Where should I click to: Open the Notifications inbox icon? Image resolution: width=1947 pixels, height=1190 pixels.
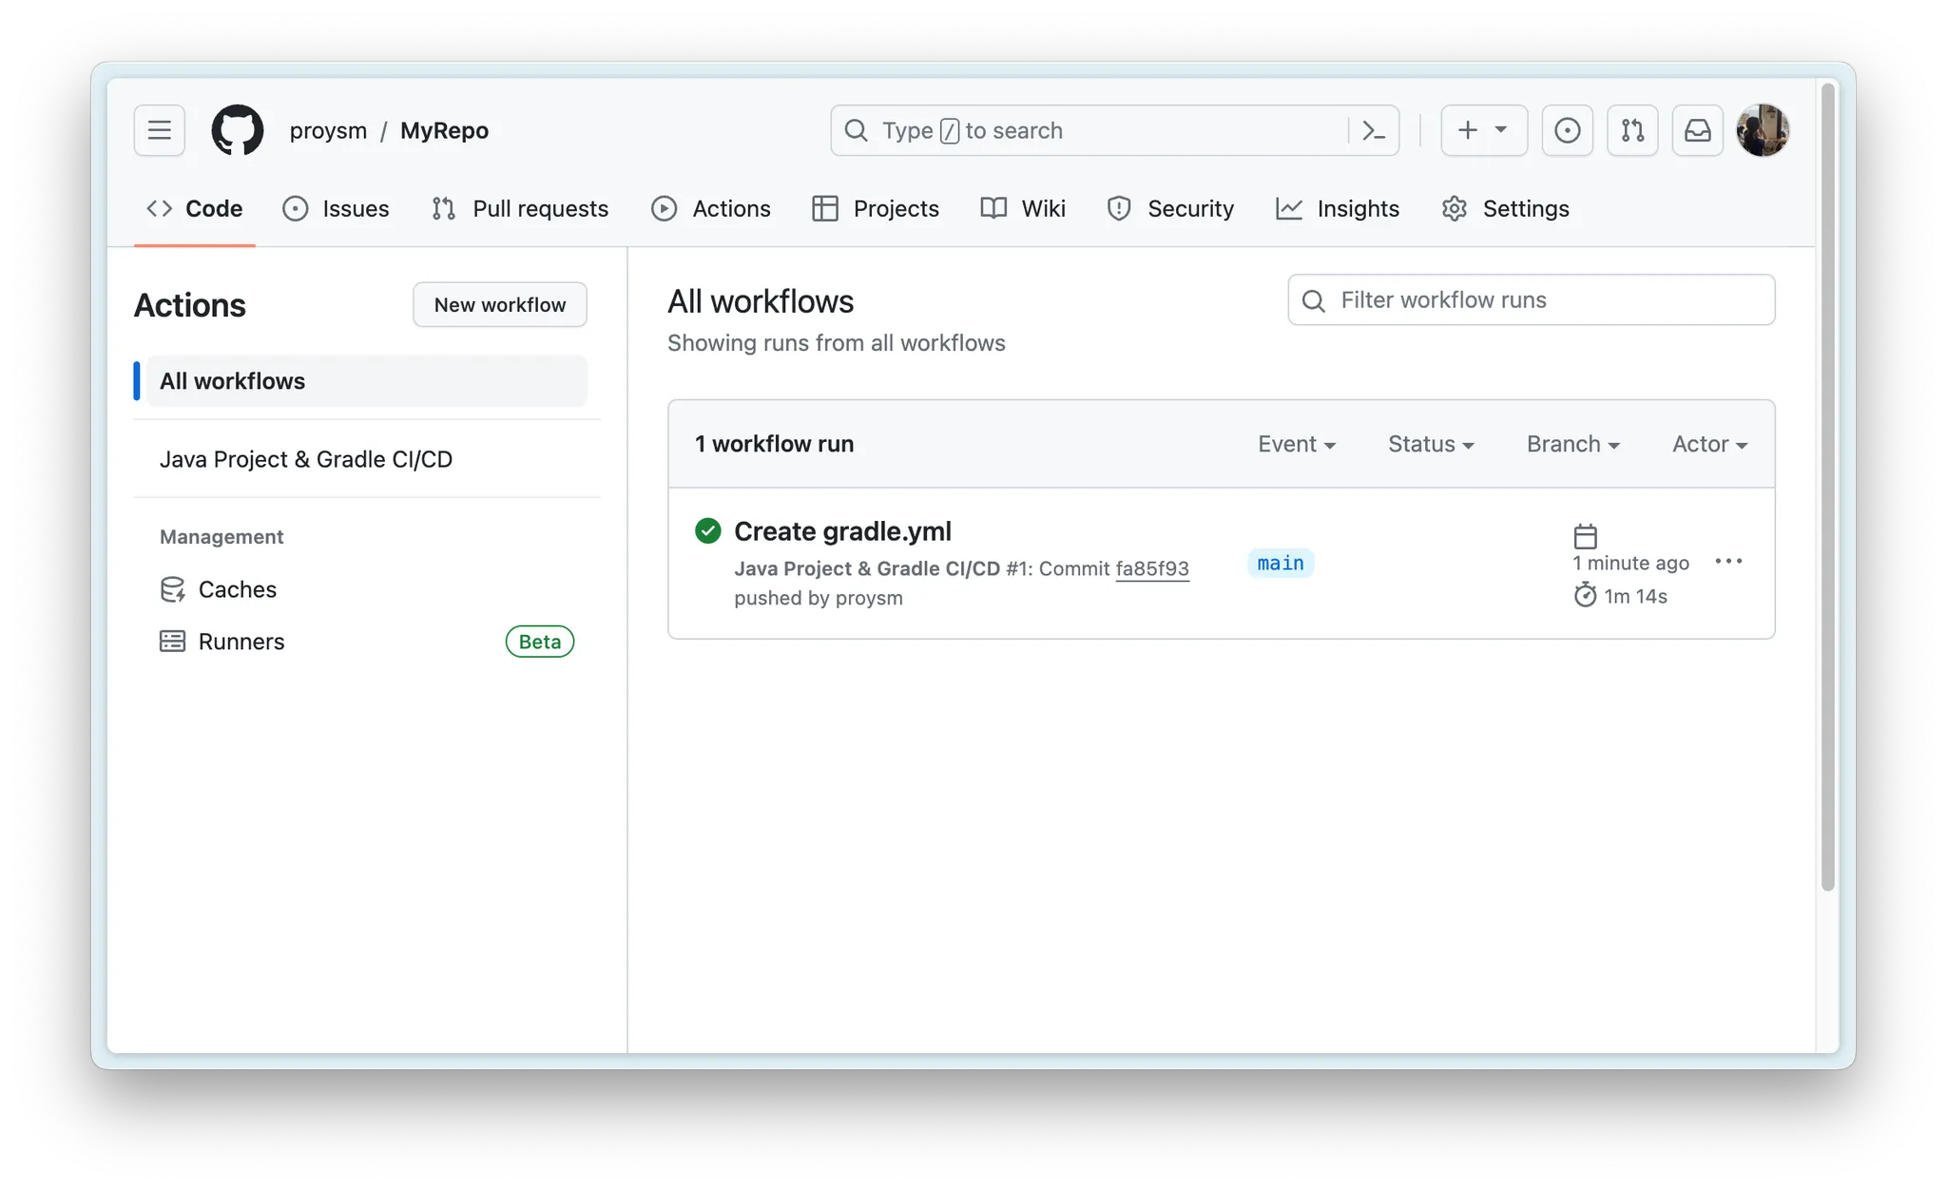pyautogui.click(x=1697, y=130)
